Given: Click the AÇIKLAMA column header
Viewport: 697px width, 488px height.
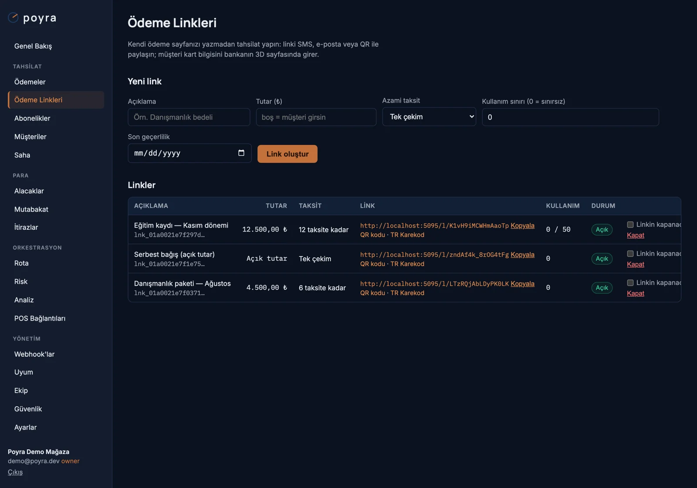Looking at the screenshot, I should 151,206.
